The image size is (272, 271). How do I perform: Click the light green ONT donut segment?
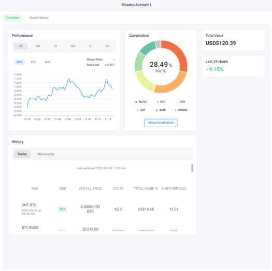point(139,62)
